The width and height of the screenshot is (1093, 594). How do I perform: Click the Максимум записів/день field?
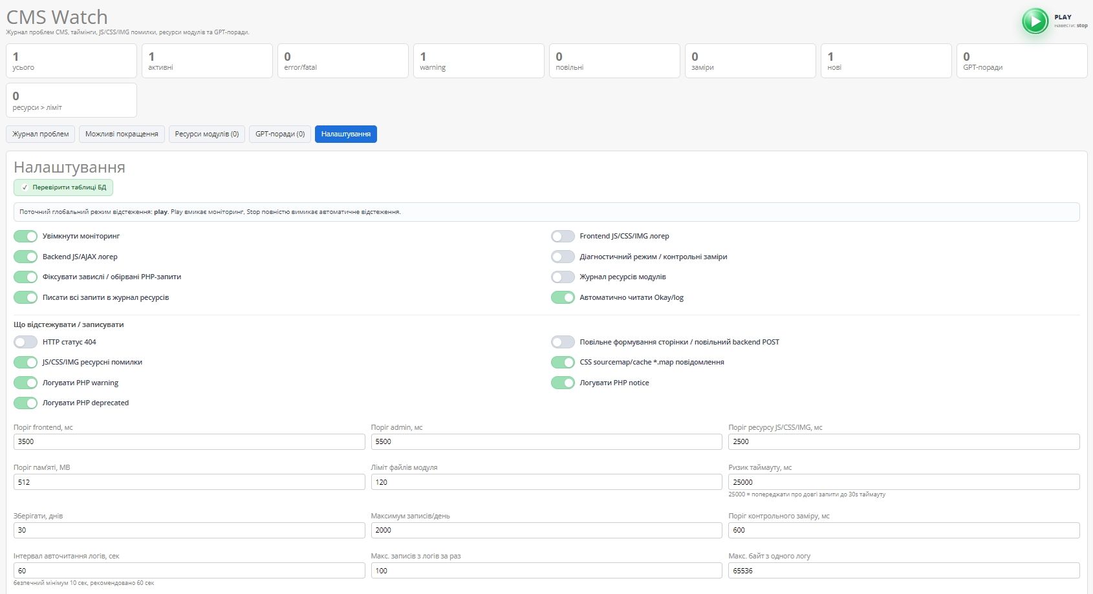(x=546, y=530)
